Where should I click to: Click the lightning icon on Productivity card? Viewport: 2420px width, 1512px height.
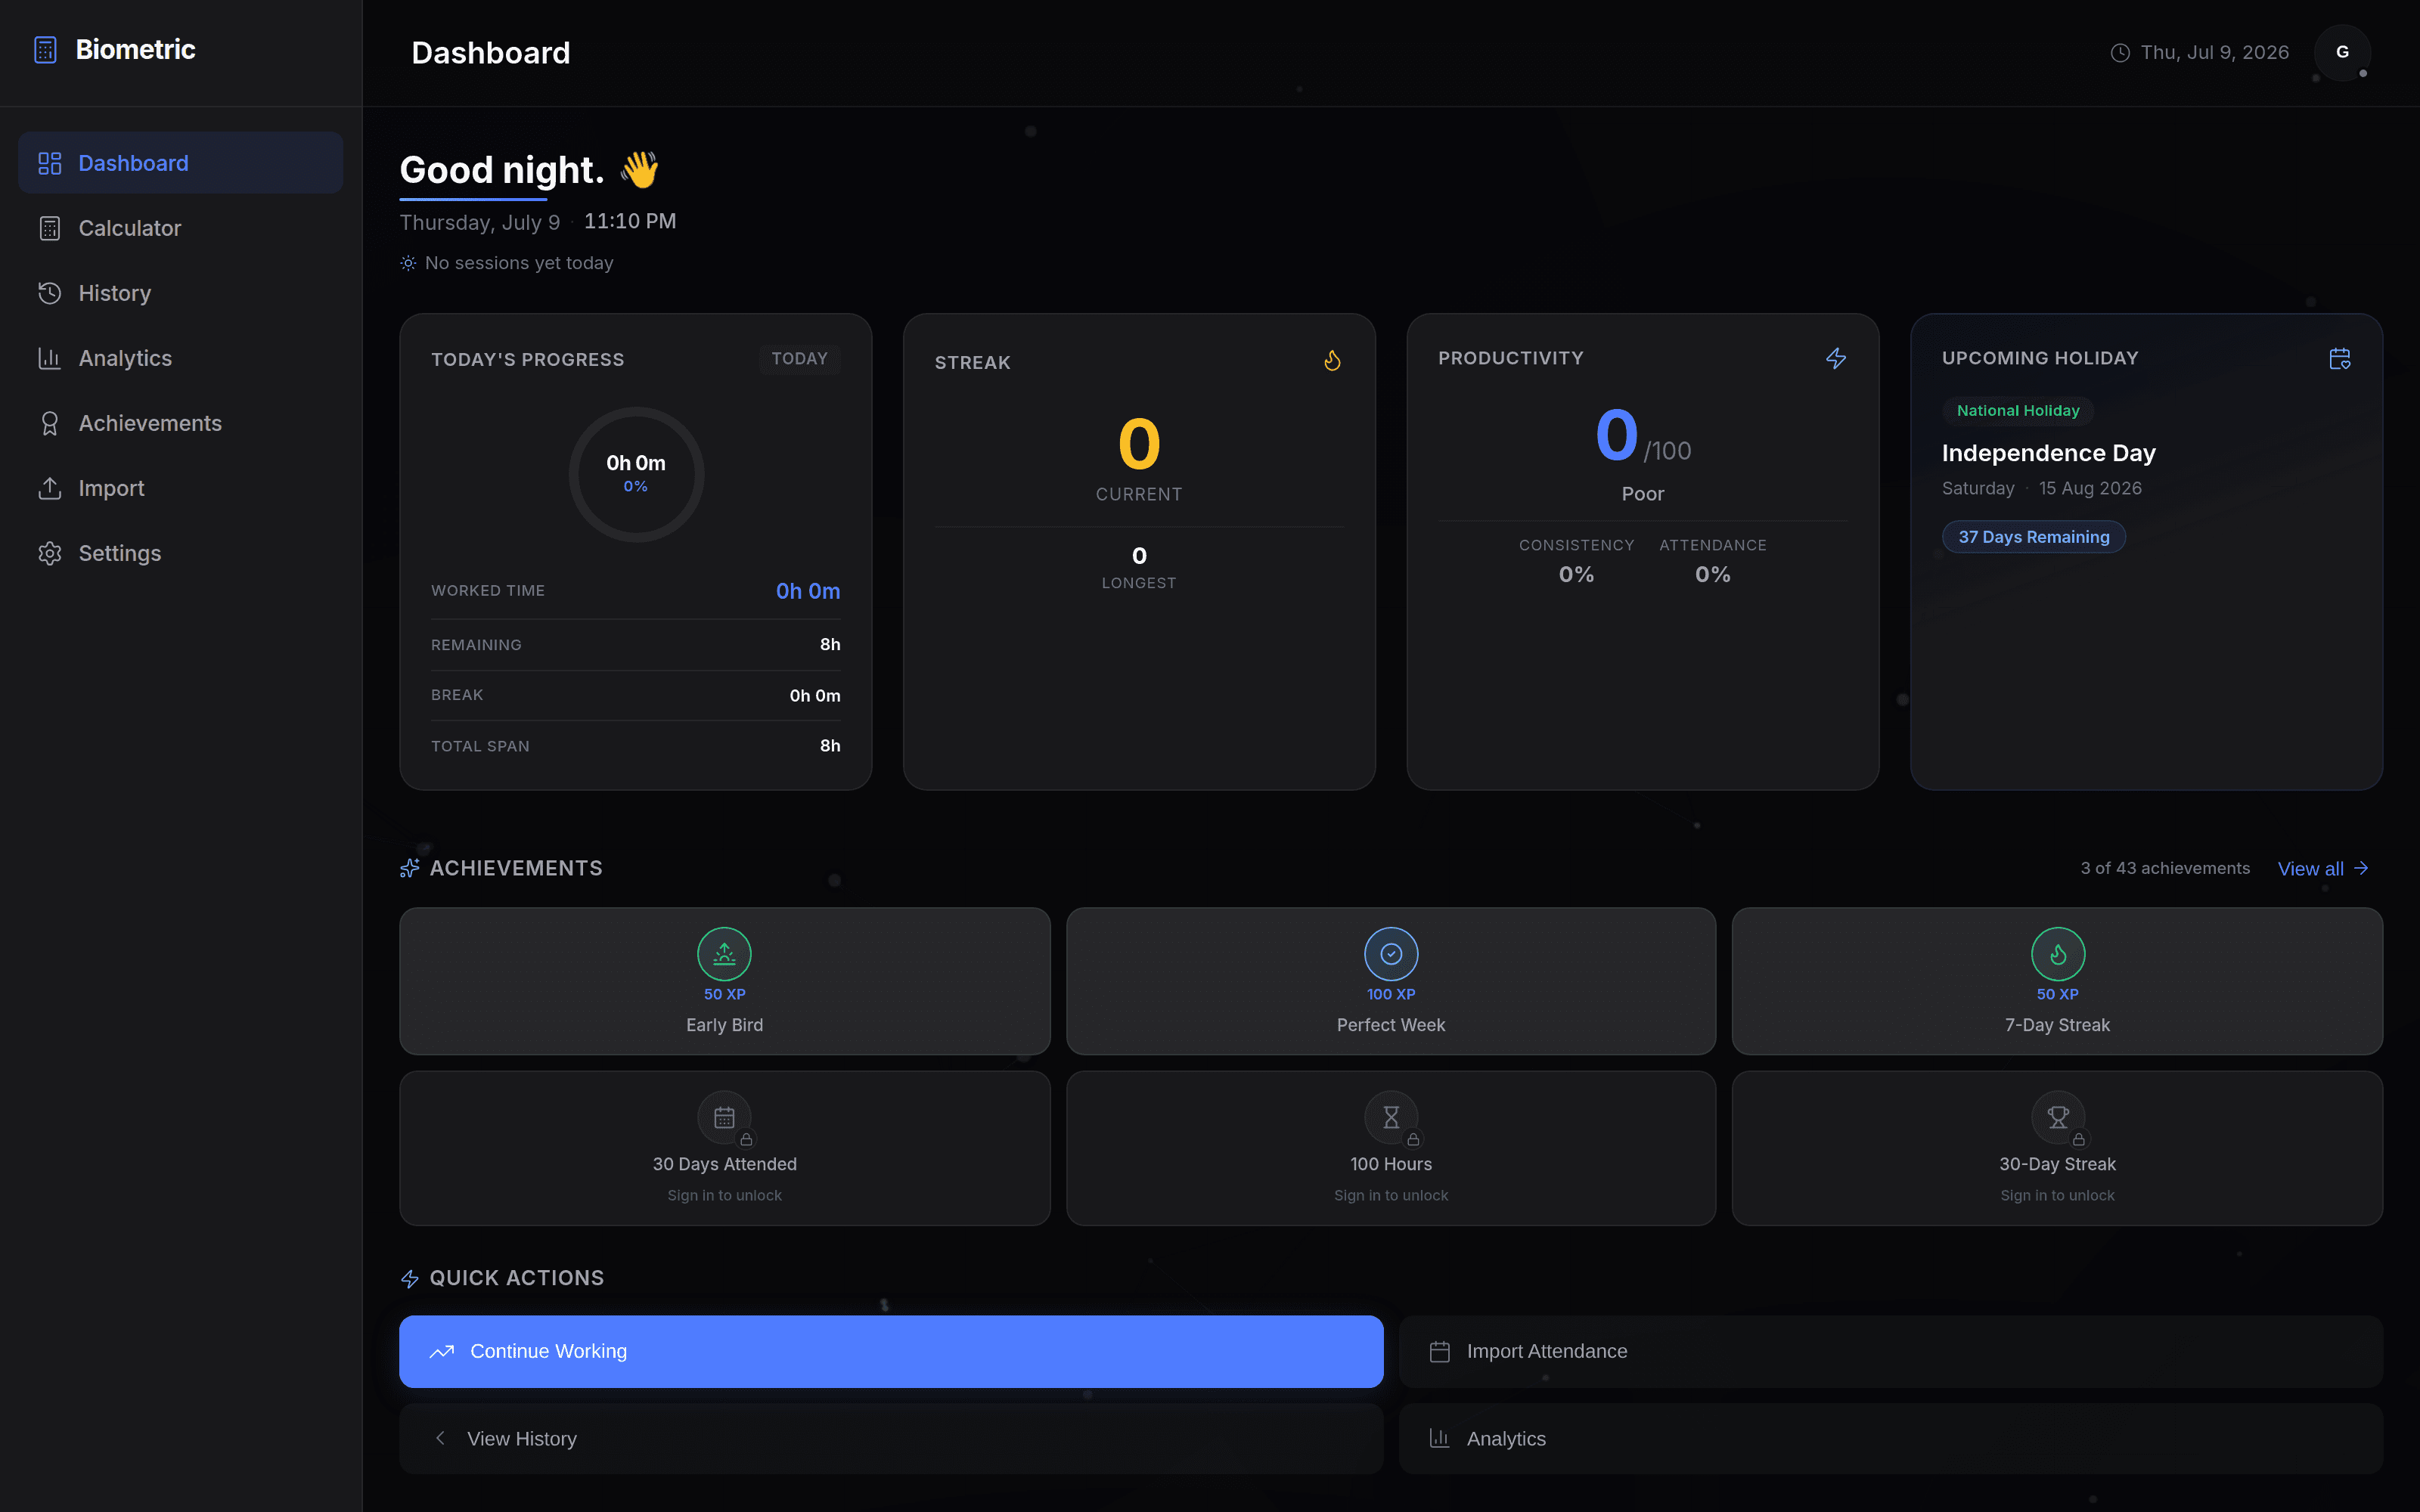(1836, 358)
